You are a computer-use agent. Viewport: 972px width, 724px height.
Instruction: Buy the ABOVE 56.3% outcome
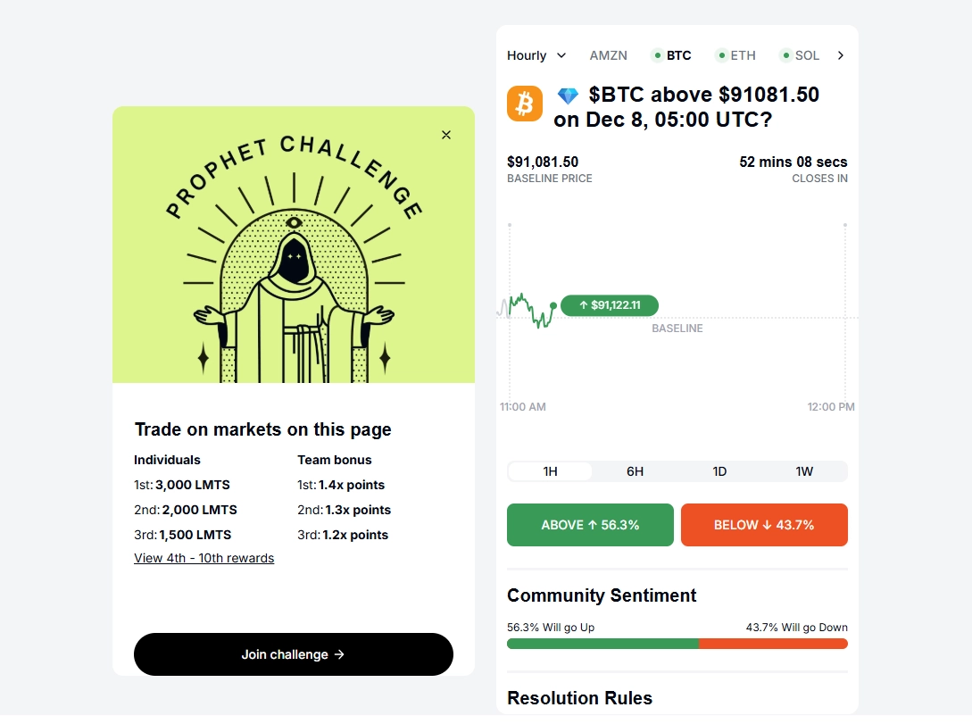coord(590,525)
